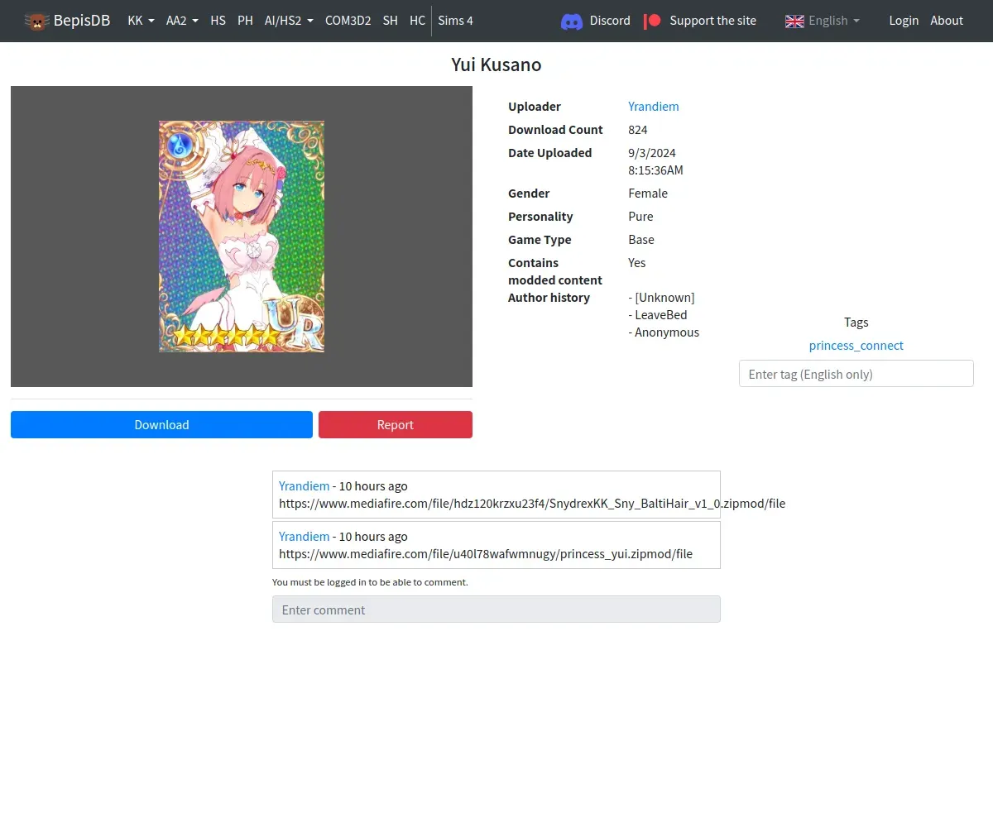Click the princess_yui.zipmod mediafire URL
Screen dimensions: 993x827
click(x=486, y=553)
